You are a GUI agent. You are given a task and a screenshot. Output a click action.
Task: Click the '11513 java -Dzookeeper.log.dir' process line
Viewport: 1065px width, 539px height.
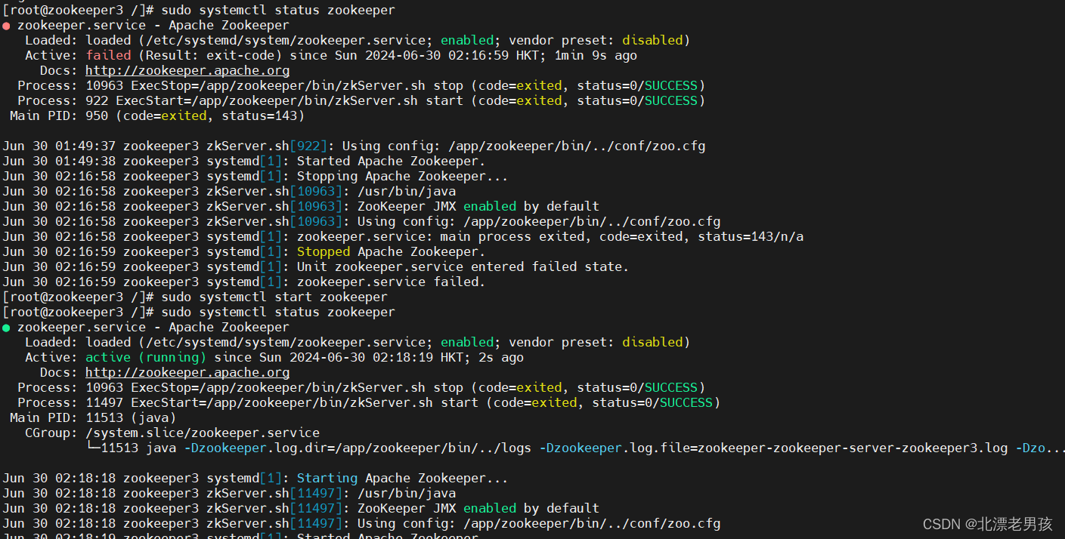tap(574, 448)
